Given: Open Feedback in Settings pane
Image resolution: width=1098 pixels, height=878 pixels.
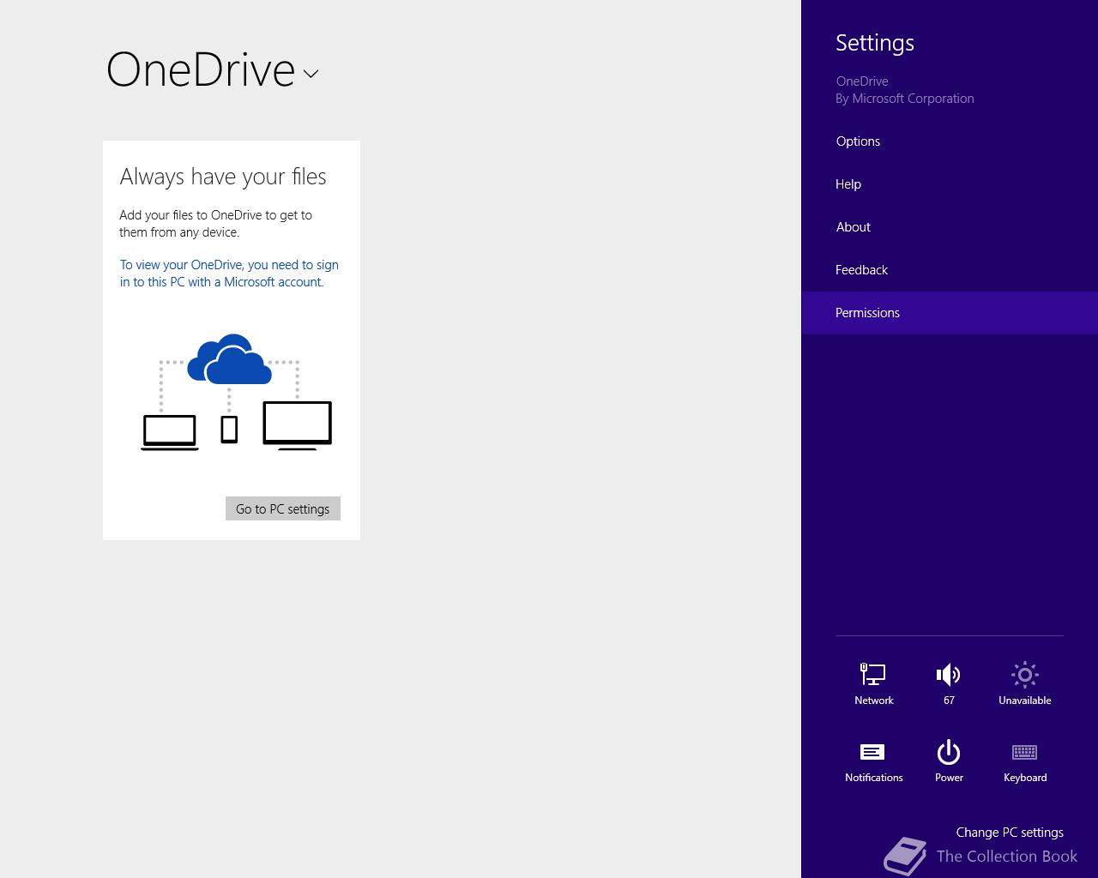Looking at the screenshot, I should click(x=950, y=270).
